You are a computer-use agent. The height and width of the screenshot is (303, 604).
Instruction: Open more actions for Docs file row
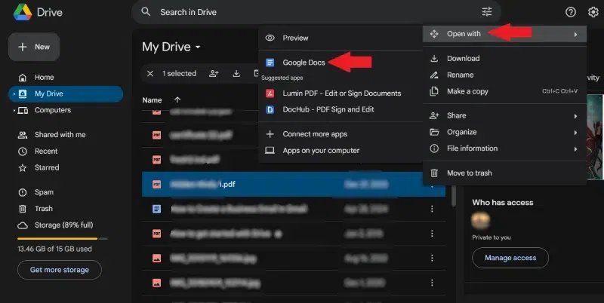[x=432, y=209]
